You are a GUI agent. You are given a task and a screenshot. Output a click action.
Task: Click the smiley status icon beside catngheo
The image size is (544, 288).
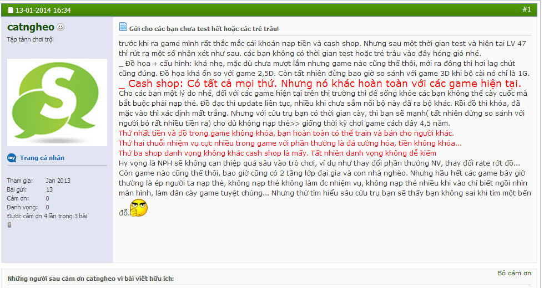[x=61, y=27]
